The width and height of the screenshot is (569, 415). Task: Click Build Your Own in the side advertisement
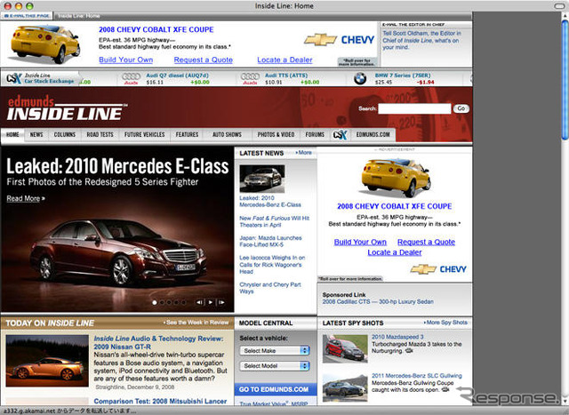360,242
